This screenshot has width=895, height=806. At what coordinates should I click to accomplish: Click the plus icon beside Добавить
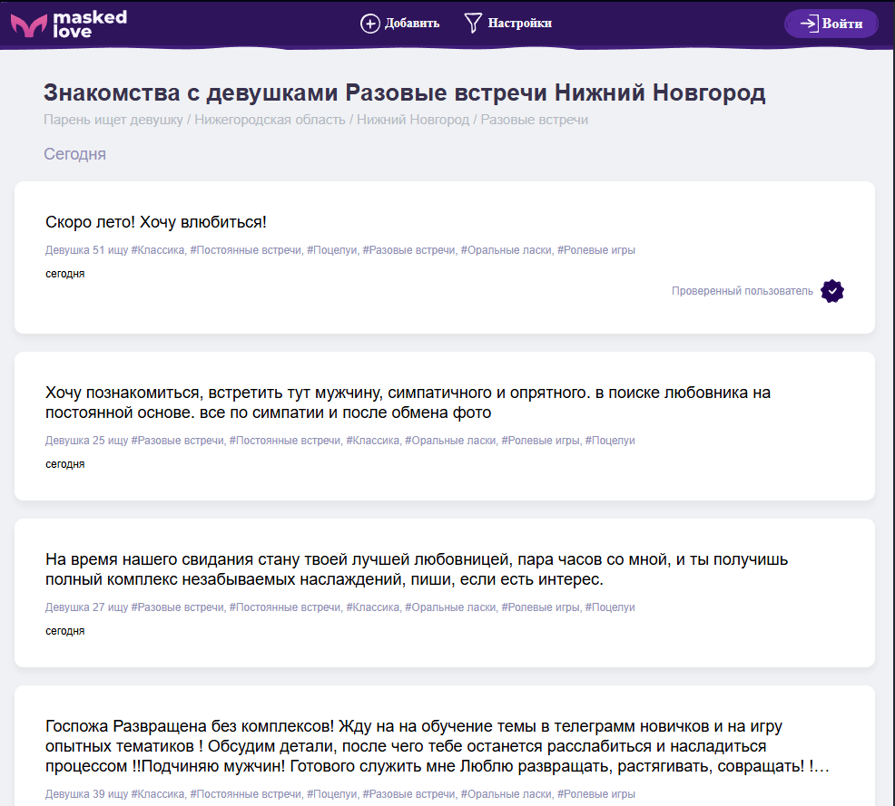[370, 23]
